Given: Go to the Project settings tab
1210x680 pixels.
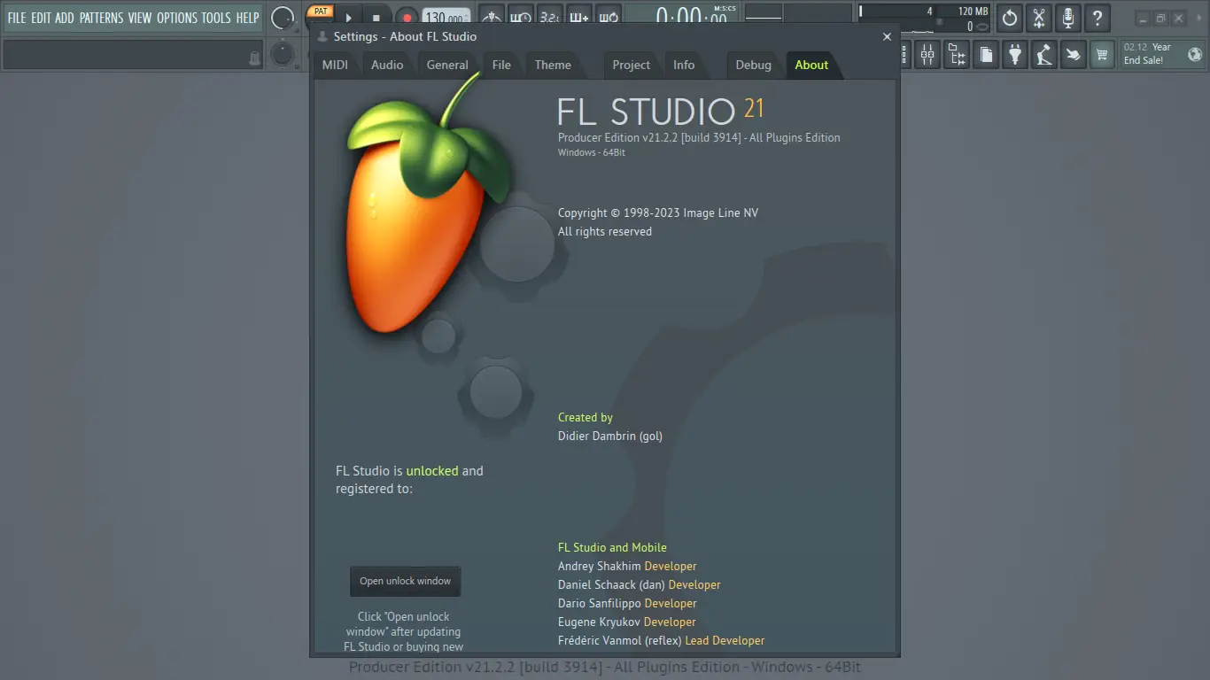Looking at the screenshot, I should click(x=632, y=65).
